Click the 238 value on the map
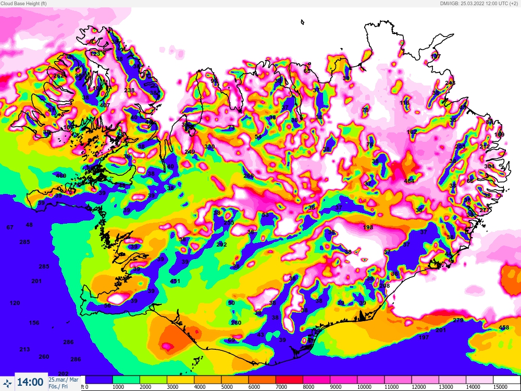This screenshot has height=391, width=521. point(129,90)
